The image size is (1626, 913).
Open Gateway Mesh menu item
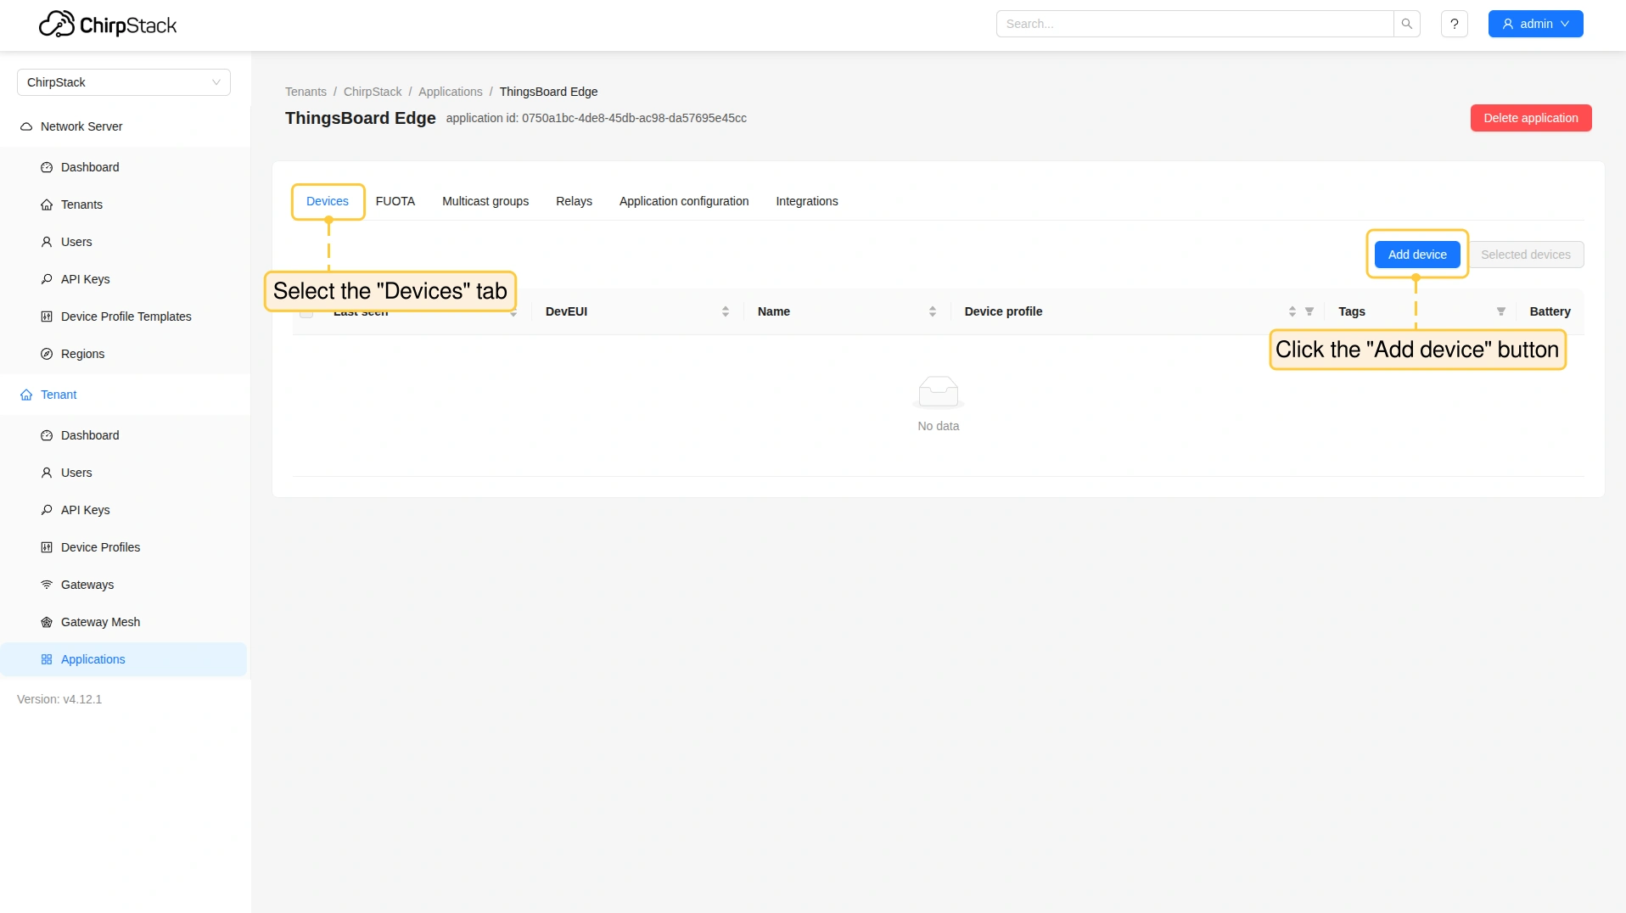(124, 622)
